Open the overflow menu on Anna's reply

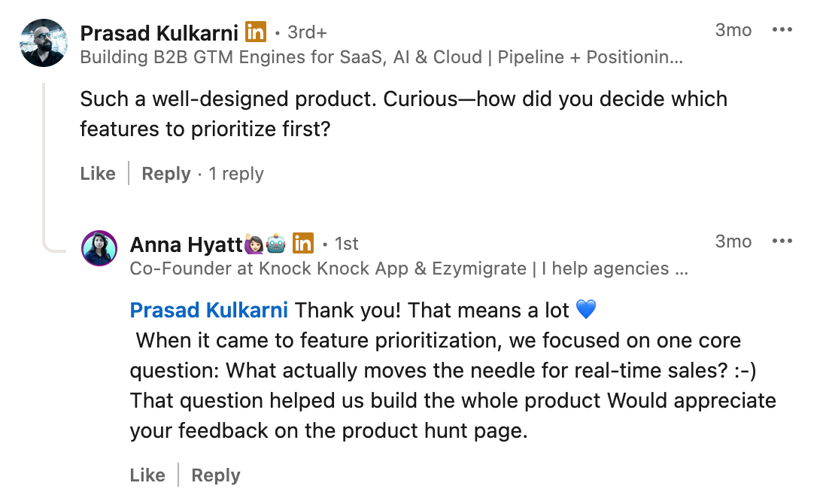pyautogui.click(x=782, y=240)
